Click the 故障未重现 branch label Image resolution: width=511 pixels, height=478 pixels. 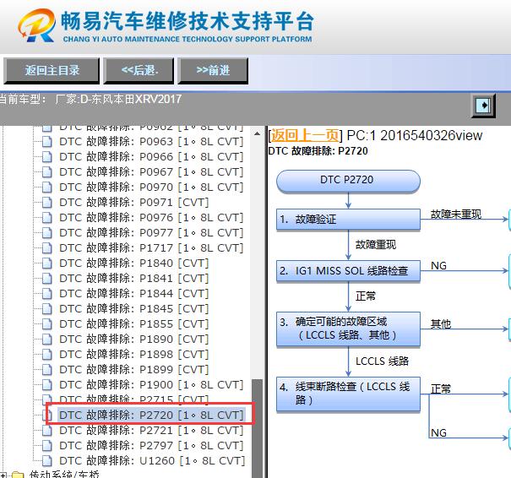coord(455,214)
